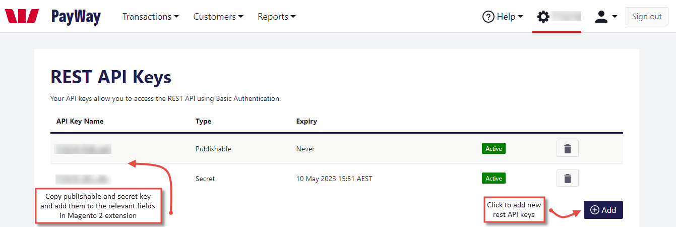Screen dimensions: 676x227
Task: Click the 'API Key Name' column header
Action: click(80, 121)
